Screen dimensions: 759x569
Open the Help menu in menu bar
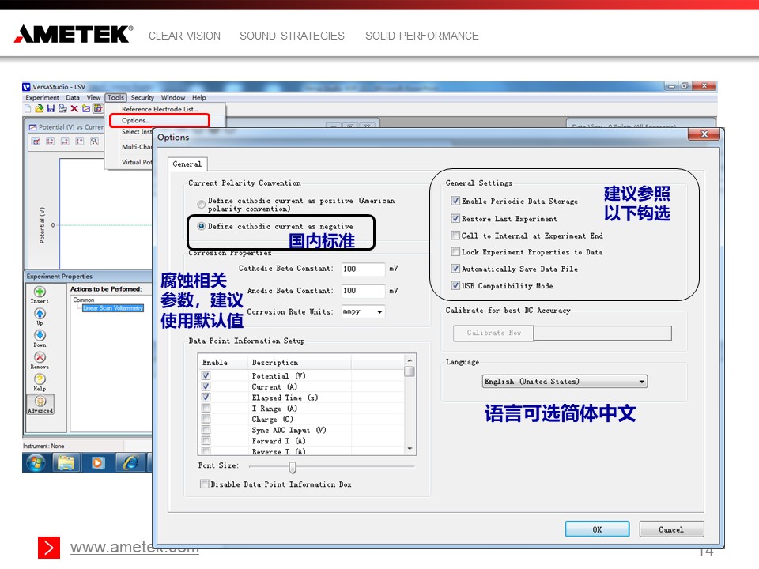pyautogui.click(x=199, y=98)
